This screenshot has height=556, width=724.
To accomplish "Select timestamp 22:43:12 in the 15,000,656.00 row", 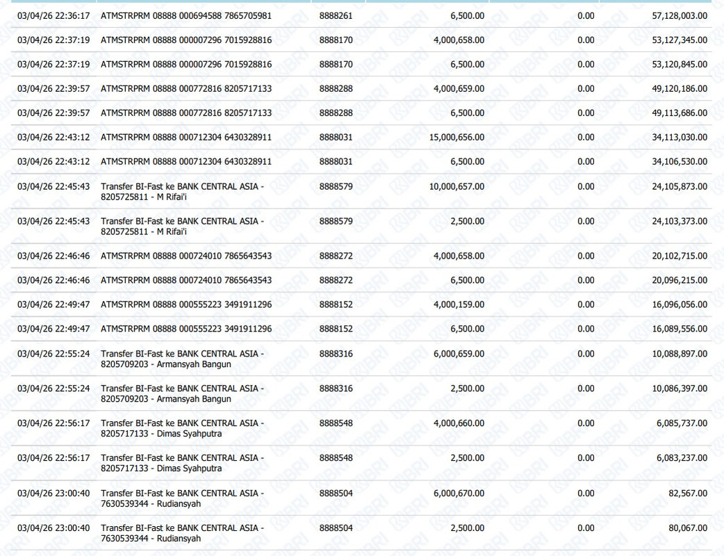I will 54,137.
